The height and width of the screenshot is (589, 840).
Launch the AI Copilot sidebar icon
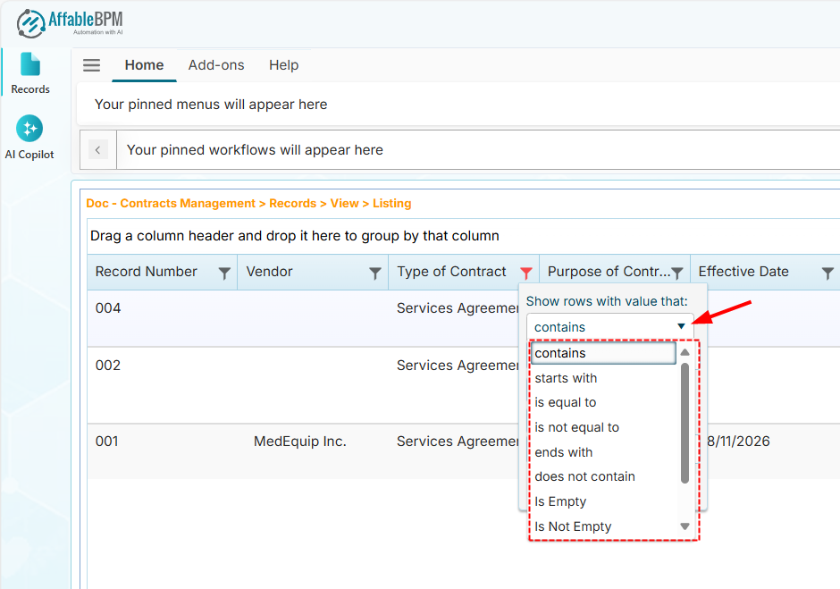click(29, 137)
